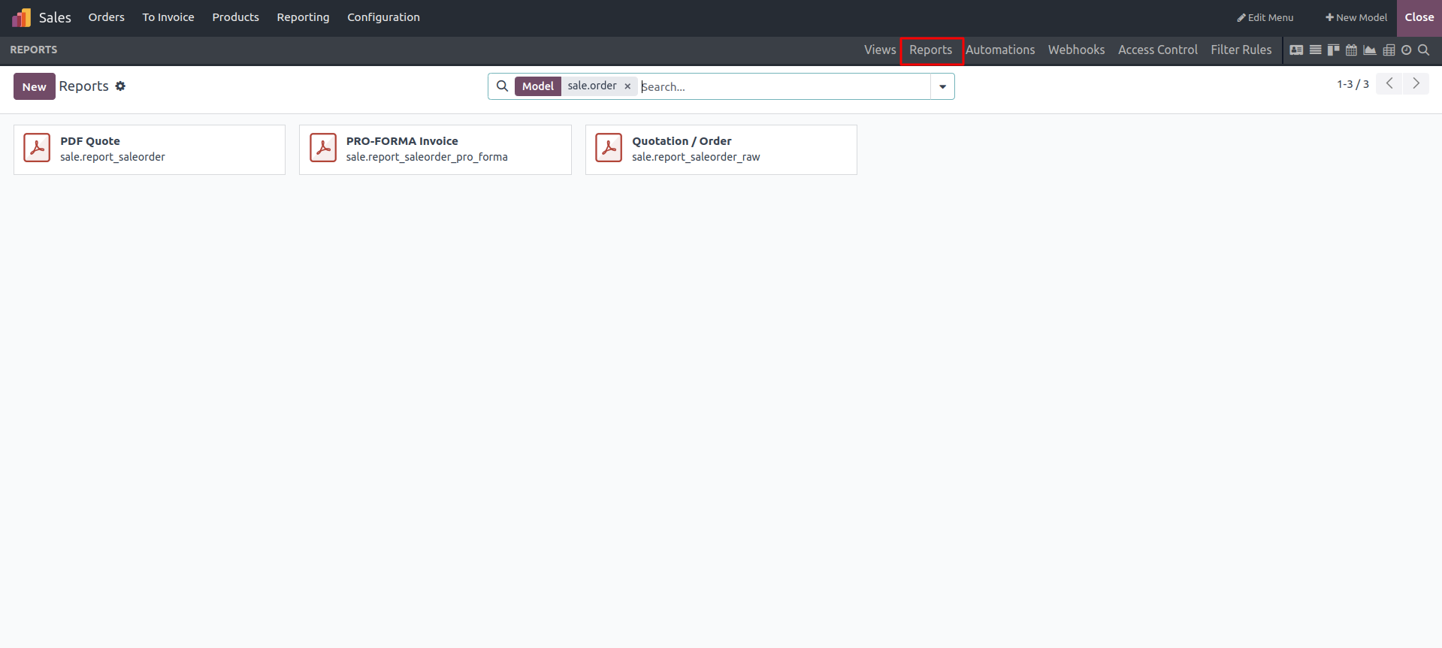Click the PDF icon on PDF Quote card
Screen dimensions: 1442x648
[37, 148]
